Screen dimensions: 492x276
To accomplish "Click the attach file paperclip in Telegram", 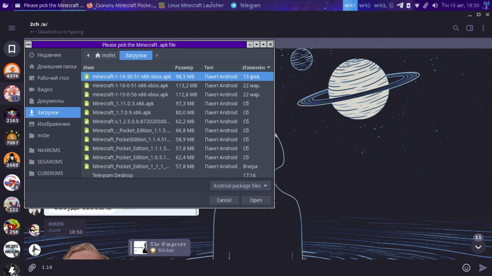I will (x=32, y=268).
